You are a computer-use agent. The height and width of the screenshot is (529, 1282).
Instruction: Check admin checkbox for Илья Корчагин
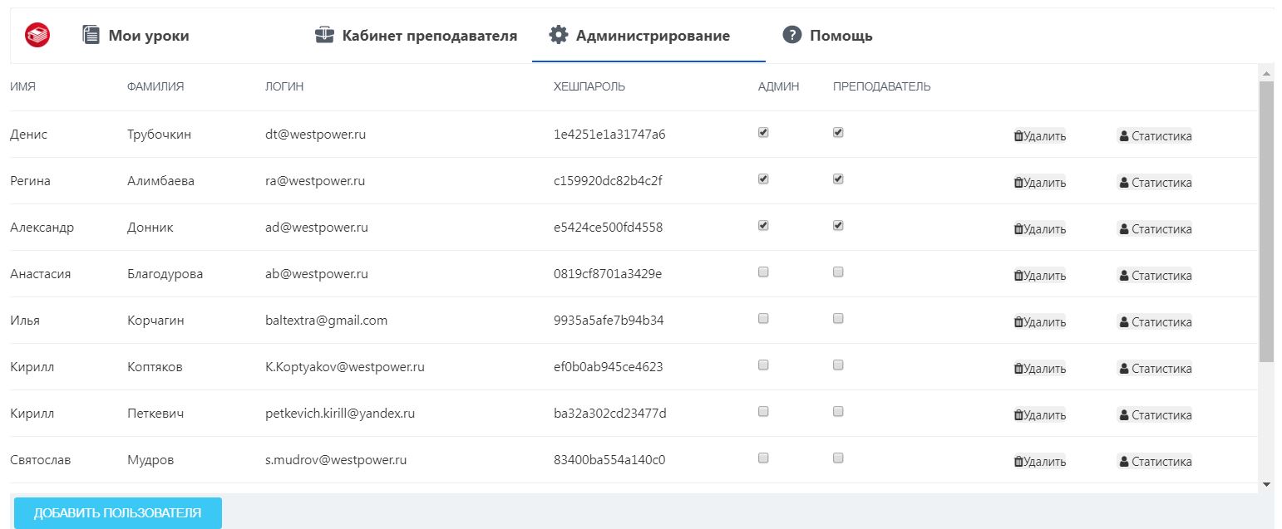[763, 318]
